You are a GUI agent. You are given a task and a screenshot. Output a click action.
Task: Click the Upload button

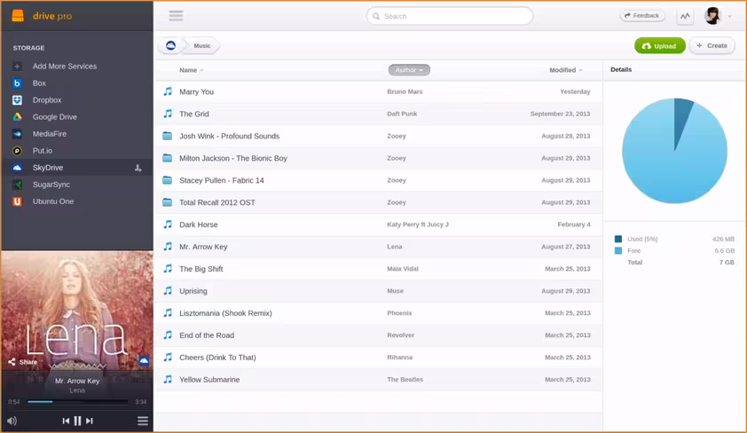[x=659, y=46]
